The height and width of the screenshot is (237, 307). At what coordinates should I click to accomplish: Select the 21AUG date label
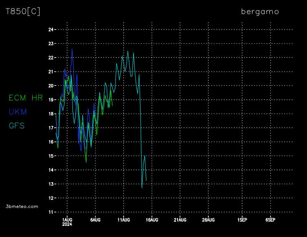(180, 220)
